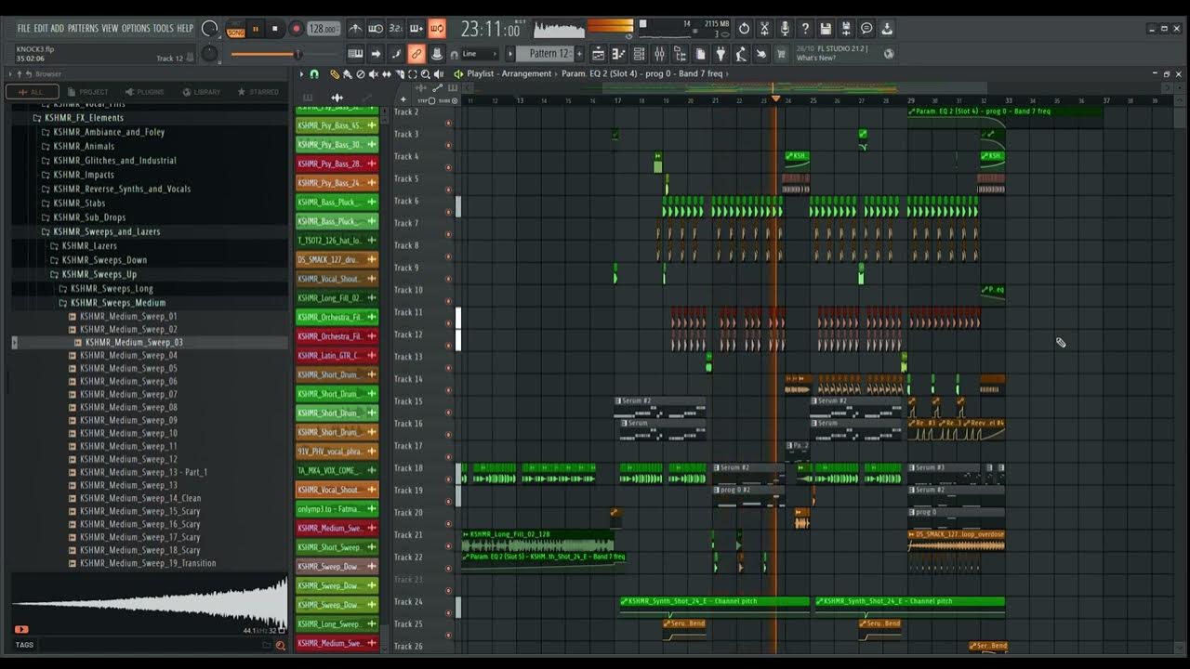Screen dimensions: 1190x669
Task: Stop playback with the stop button
Action: pos(275,29)
